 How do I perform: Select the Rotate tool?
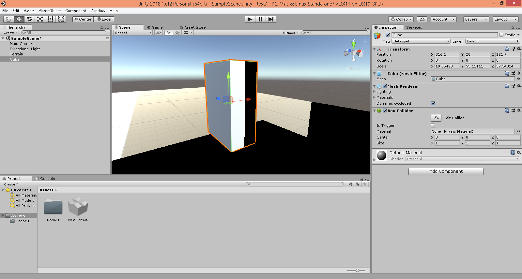tap(29, 19)
